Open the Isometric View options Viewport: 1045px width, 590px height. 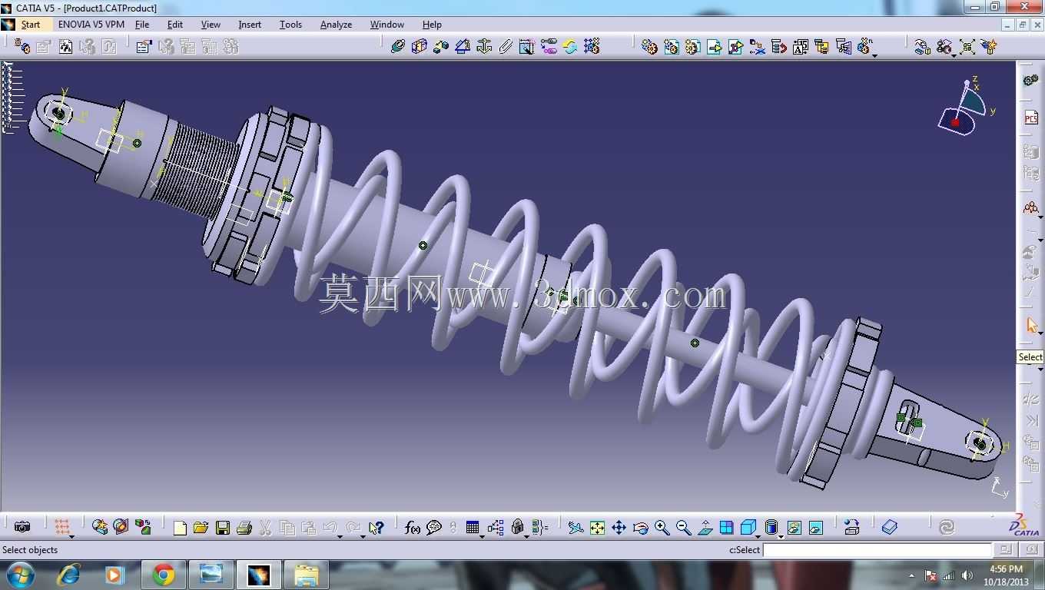tap(748, 528)
